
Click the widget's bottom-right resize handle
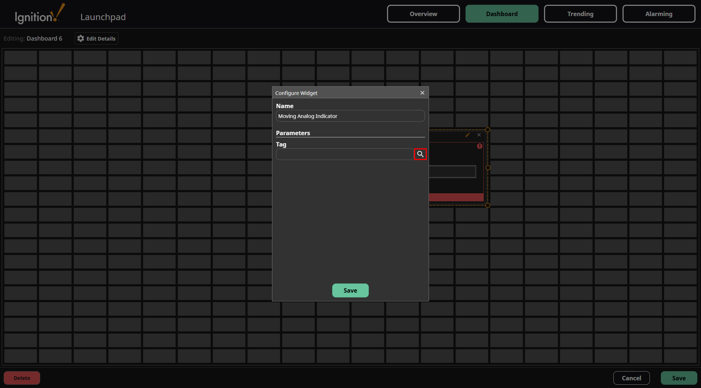(x=488, y=205)
